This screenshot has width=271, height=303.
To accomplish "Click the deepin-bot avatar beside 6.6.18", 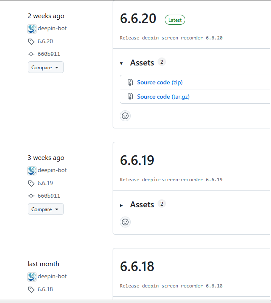I will pos(32,277).
